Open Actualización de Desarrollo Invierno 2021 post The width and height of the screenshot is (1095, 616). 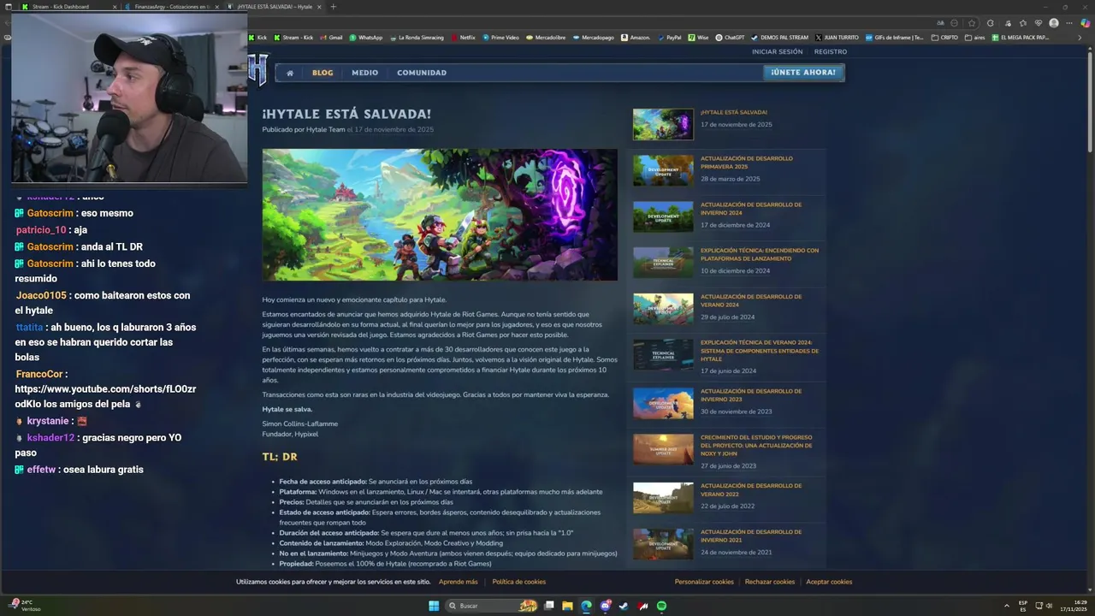pos(751,536)
